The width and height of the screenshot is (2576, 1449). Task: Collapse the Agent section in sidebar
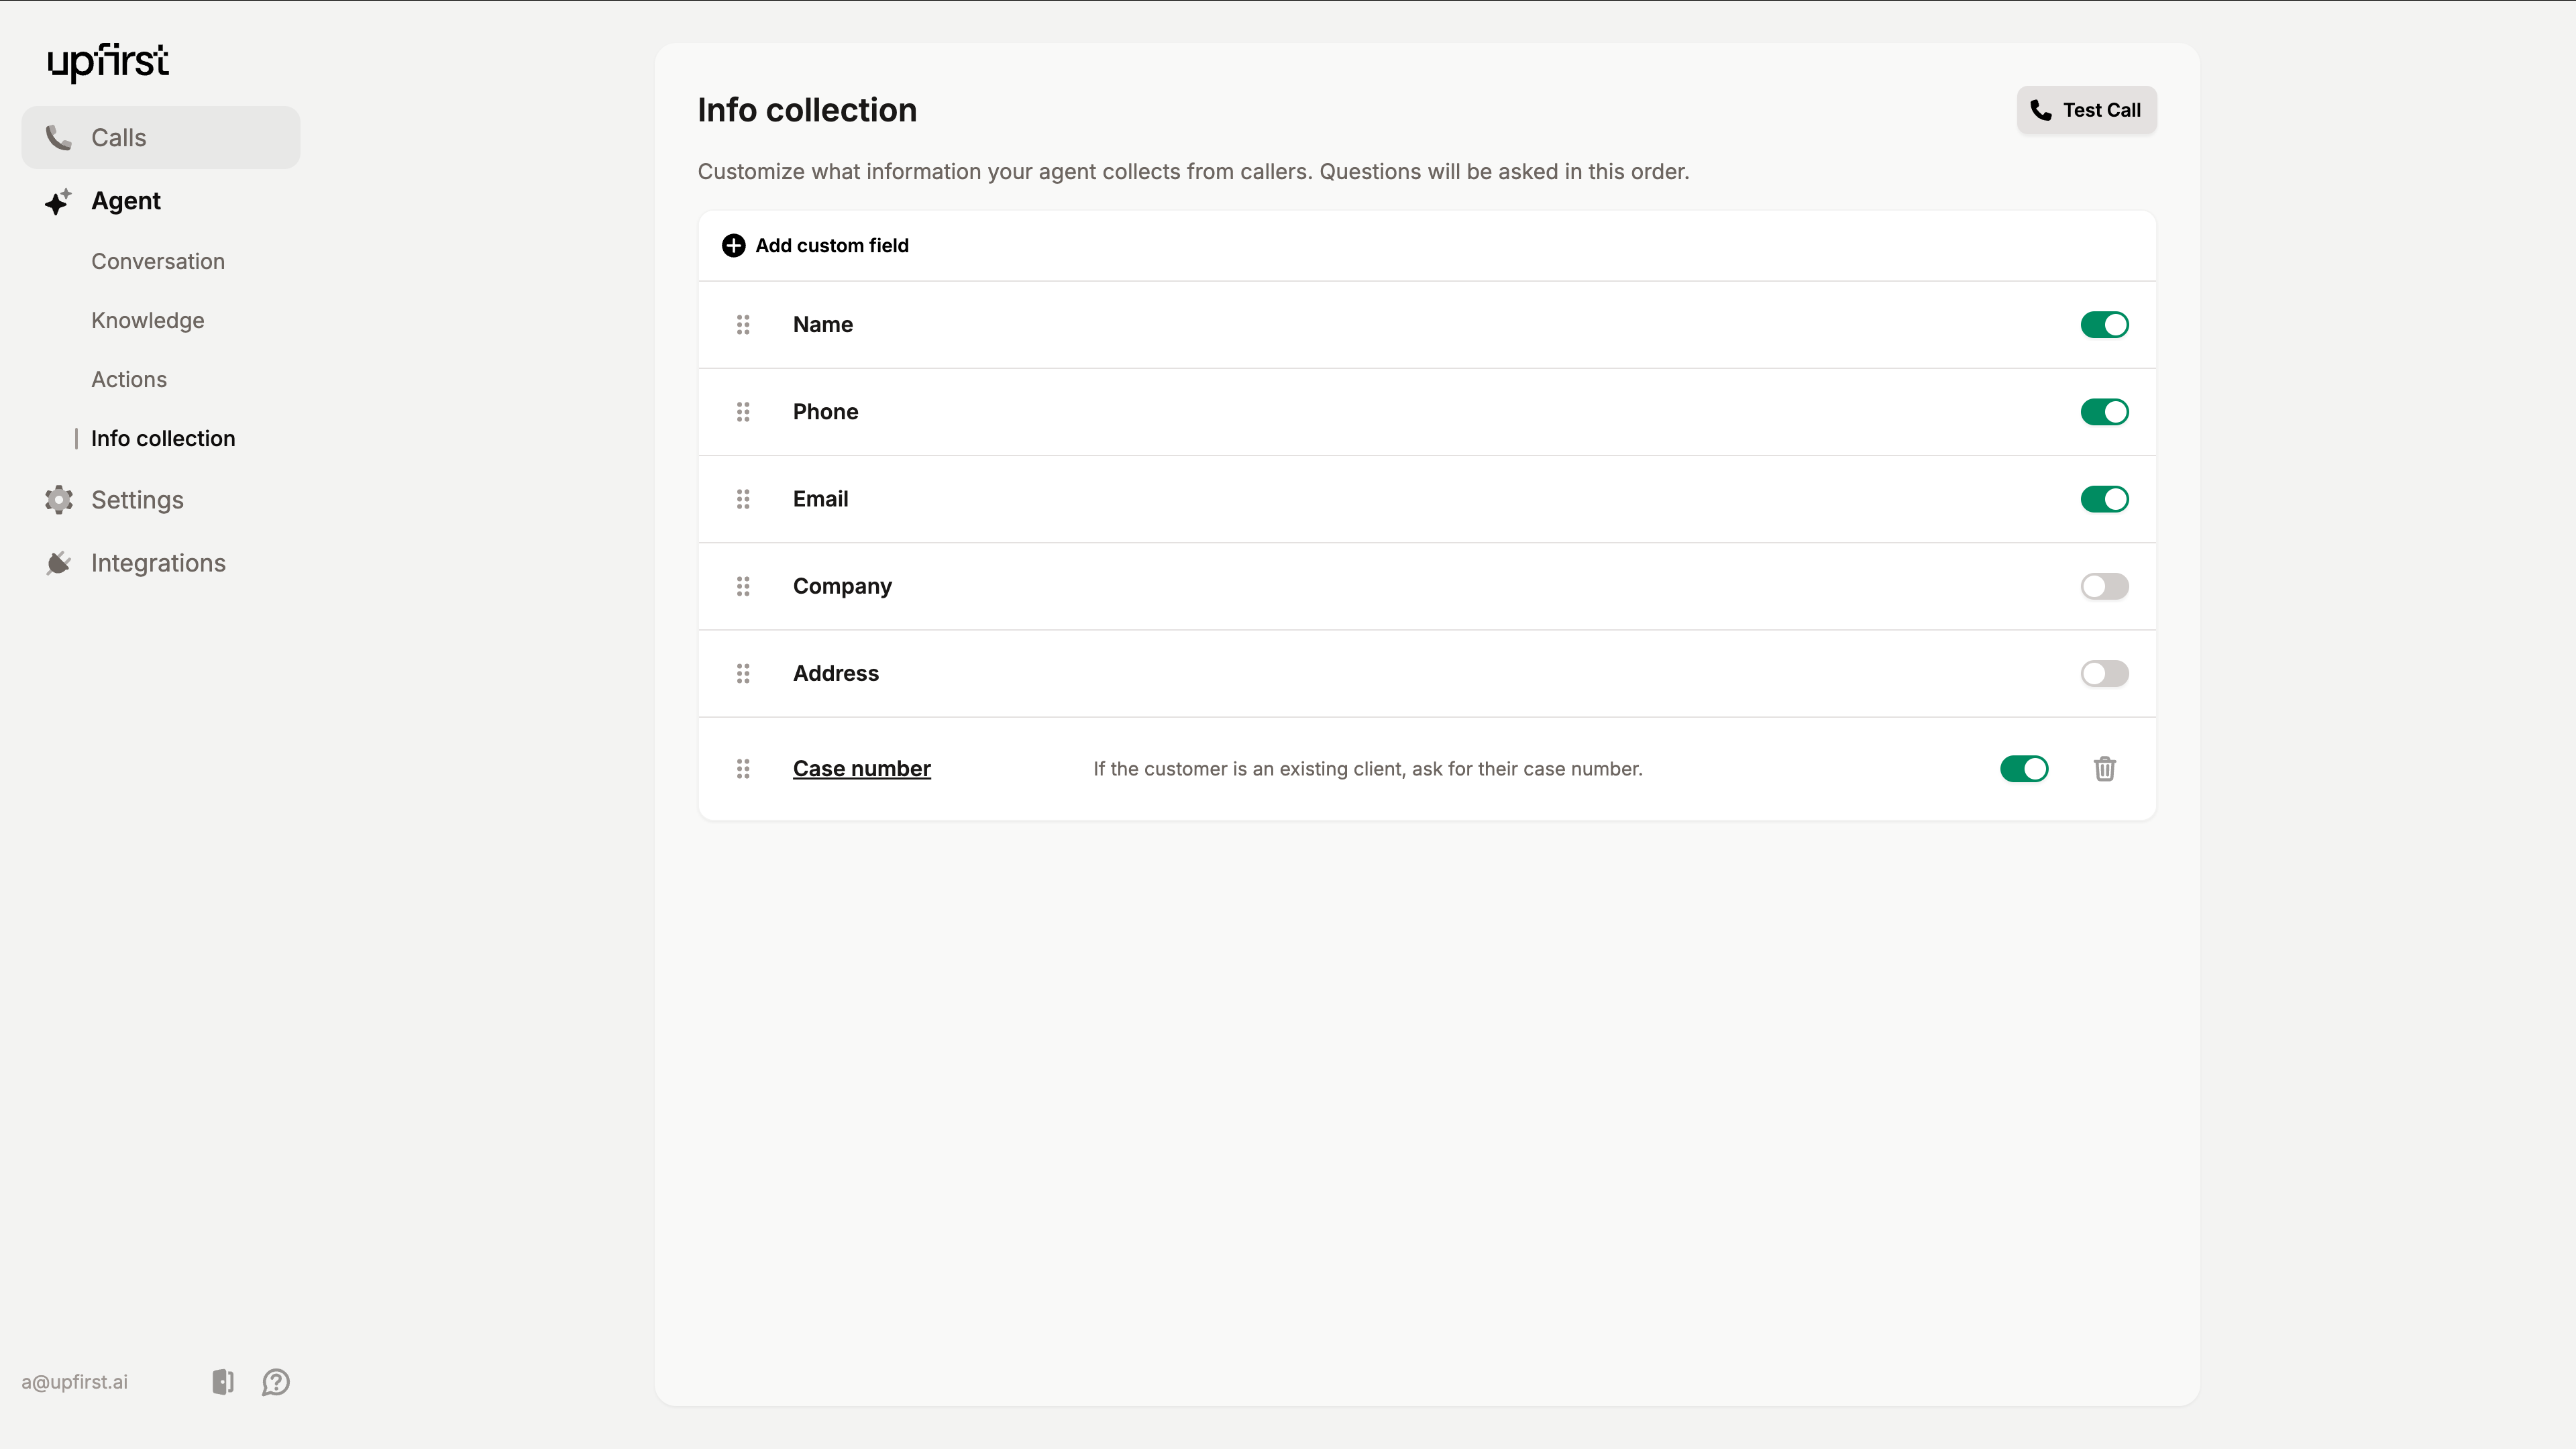(x=125, y=201)
